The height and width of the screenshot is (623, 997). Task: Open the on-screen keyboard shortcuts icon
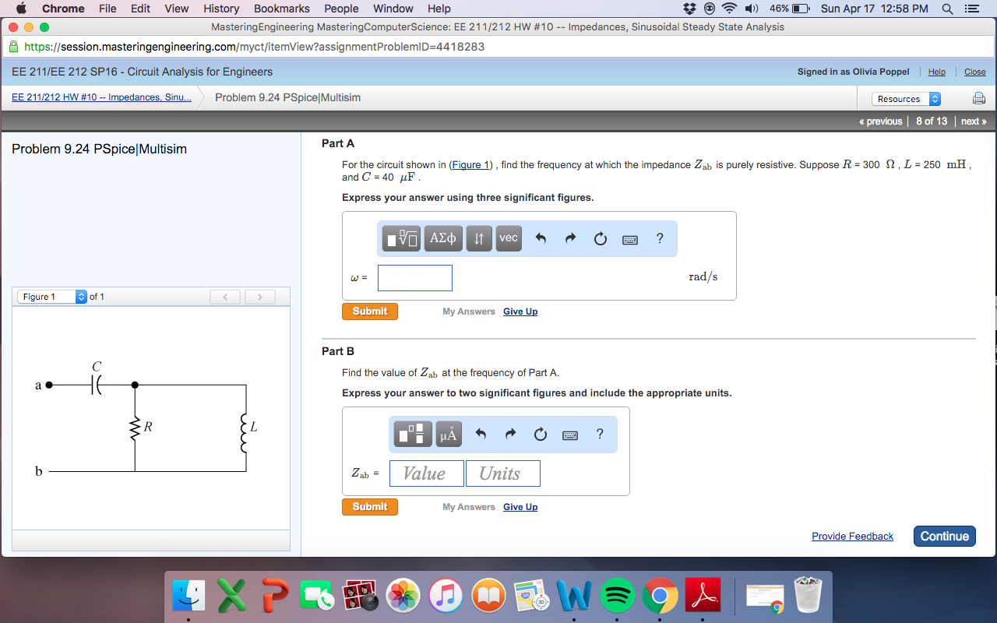click(630, 238)
